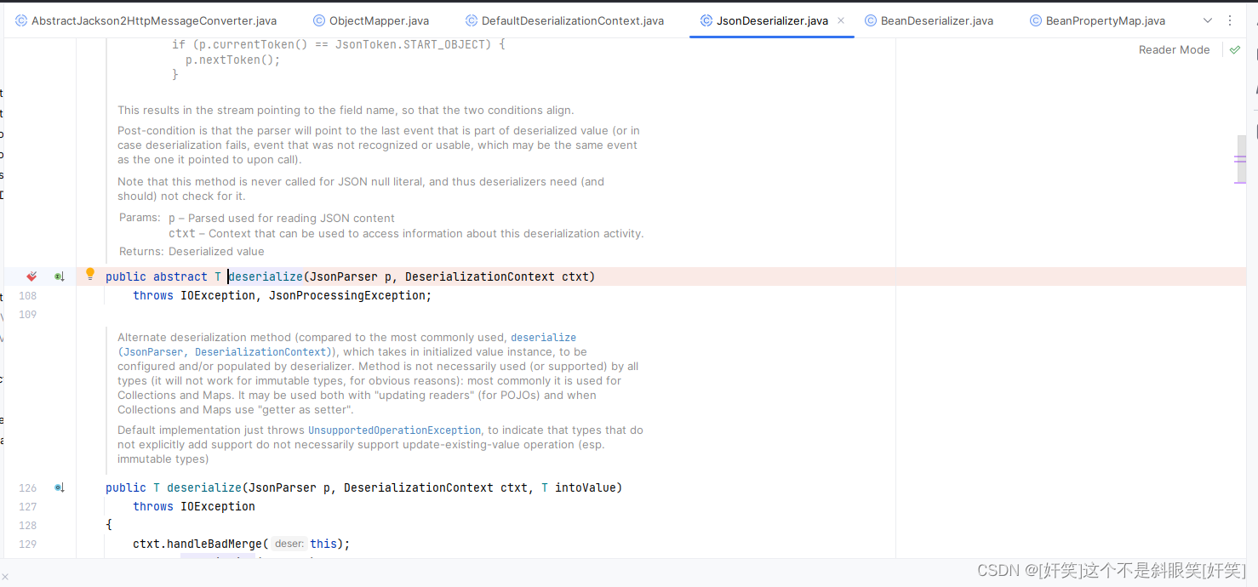Close the JsonDeserializer.java tab

coord(840,20)
